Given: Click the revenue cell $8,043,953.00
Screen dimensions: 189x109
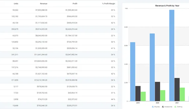Looking at the screenshot, I should pyautogui.click(x=41, y=35).
